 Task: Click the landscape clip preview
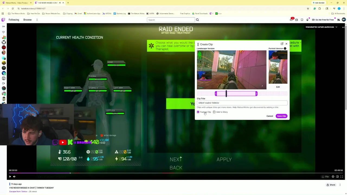pyautogui.click(x=232, y=70)
